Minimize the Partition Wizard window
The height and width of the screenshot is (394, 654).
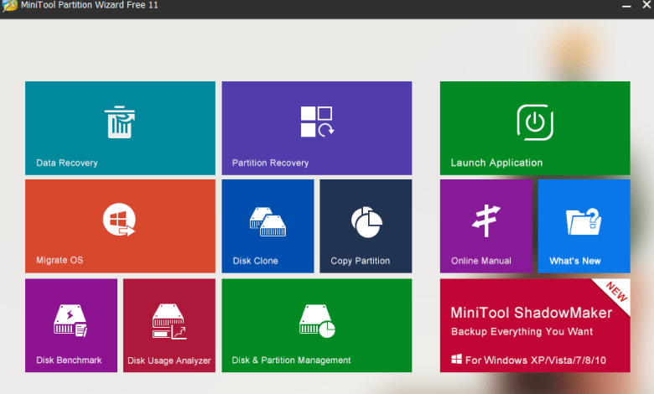coord(626,6)
